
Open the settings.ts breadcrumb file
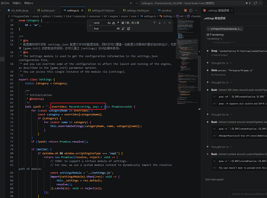148,16
